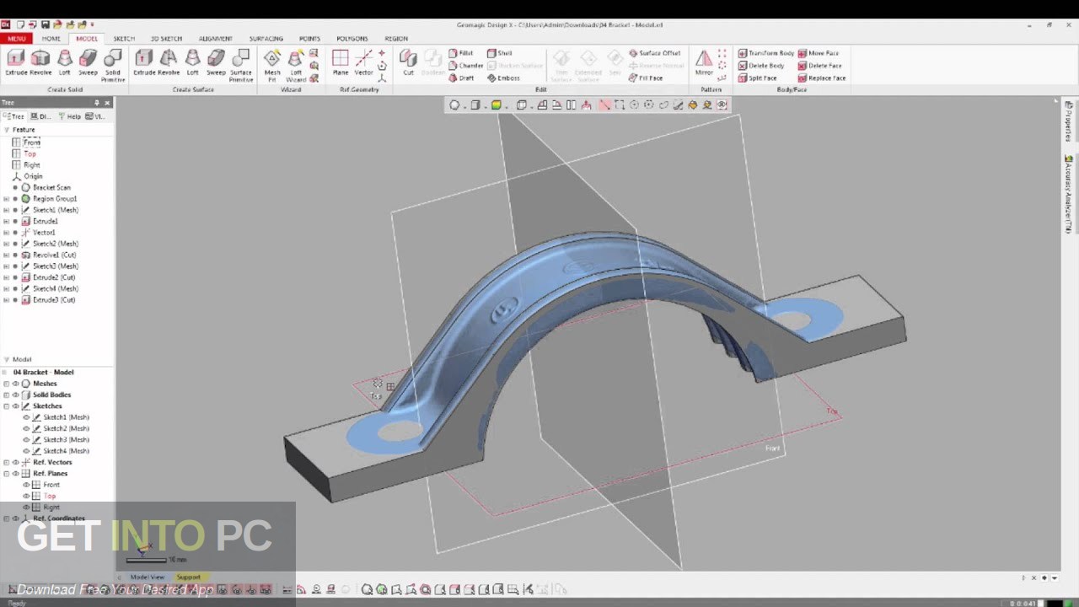Add a reference Plane
Viewport: 1079px width, 607px height.
[x=341, y=62]
